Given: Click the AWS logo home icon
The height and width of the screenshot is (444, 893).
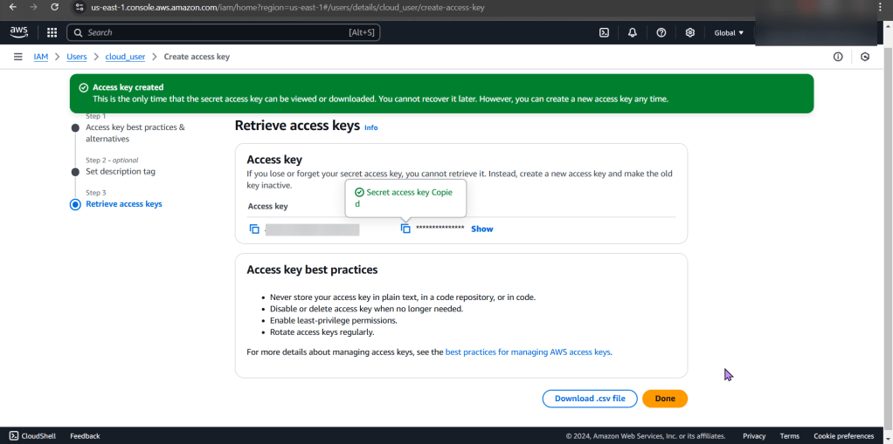Looking at the screenshot, I should click(x=19, y=32).
